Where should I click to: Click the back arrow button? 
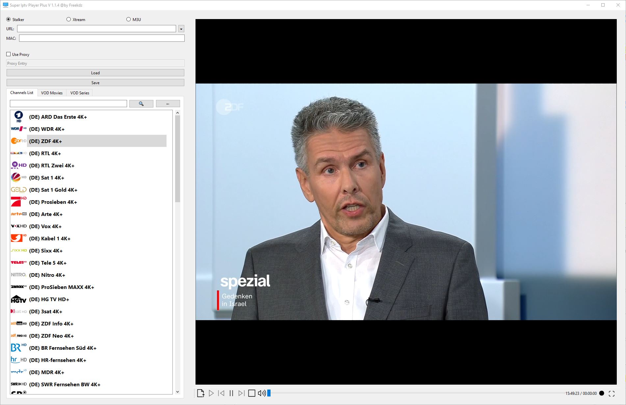point(168,104)
